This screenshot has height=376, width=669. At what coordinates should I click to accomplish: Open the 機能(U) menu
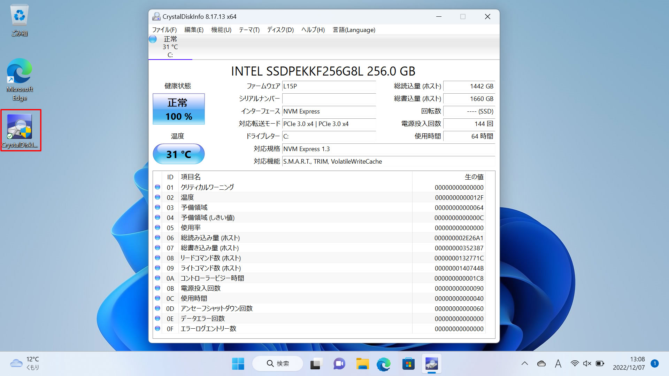221,30
